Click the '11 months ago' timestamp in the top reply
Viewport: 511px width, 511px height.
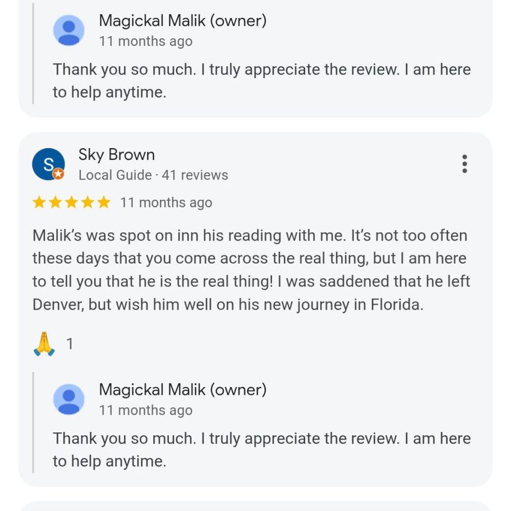(146, 42)
